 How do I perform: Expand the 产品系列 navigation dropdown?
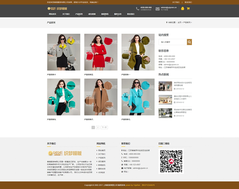(79, 14)
